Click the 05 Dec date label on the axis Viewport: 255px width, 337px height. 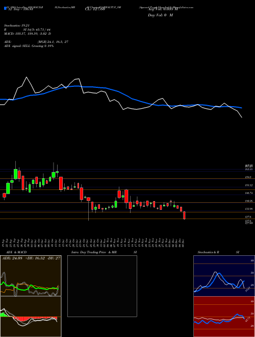coord(184,243)
